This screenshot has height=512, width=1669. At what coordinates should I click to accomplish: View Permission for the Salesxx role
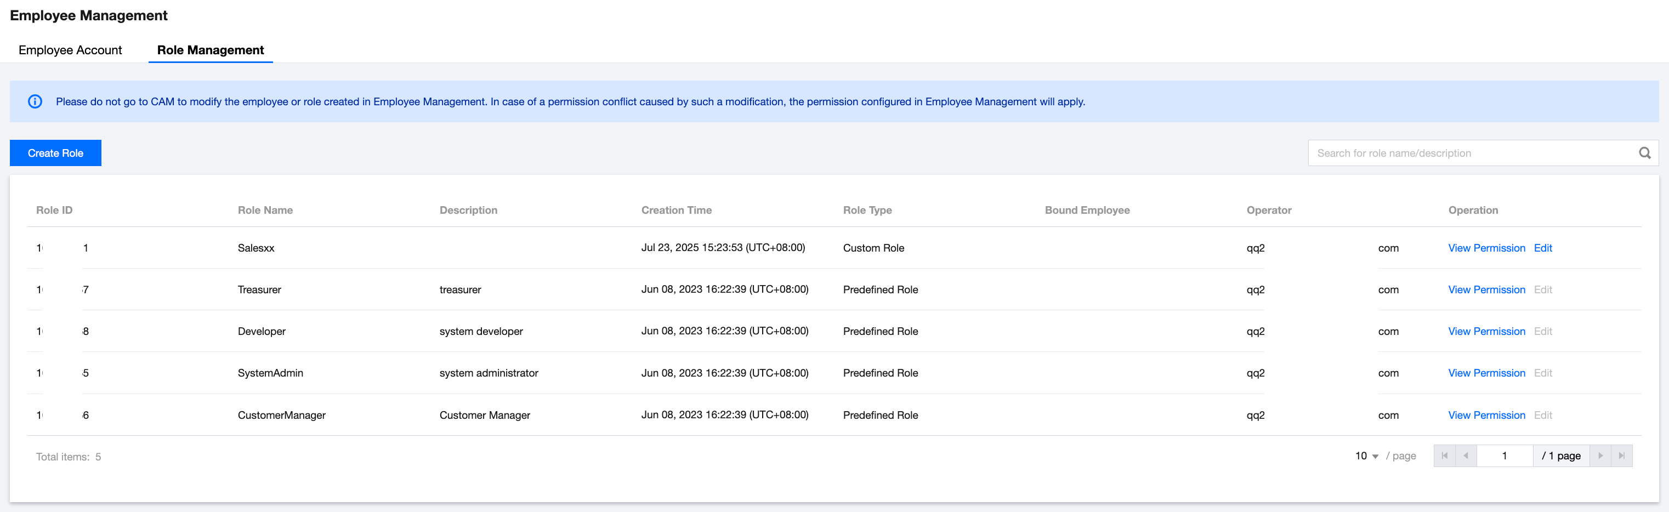coord(1486,248)
